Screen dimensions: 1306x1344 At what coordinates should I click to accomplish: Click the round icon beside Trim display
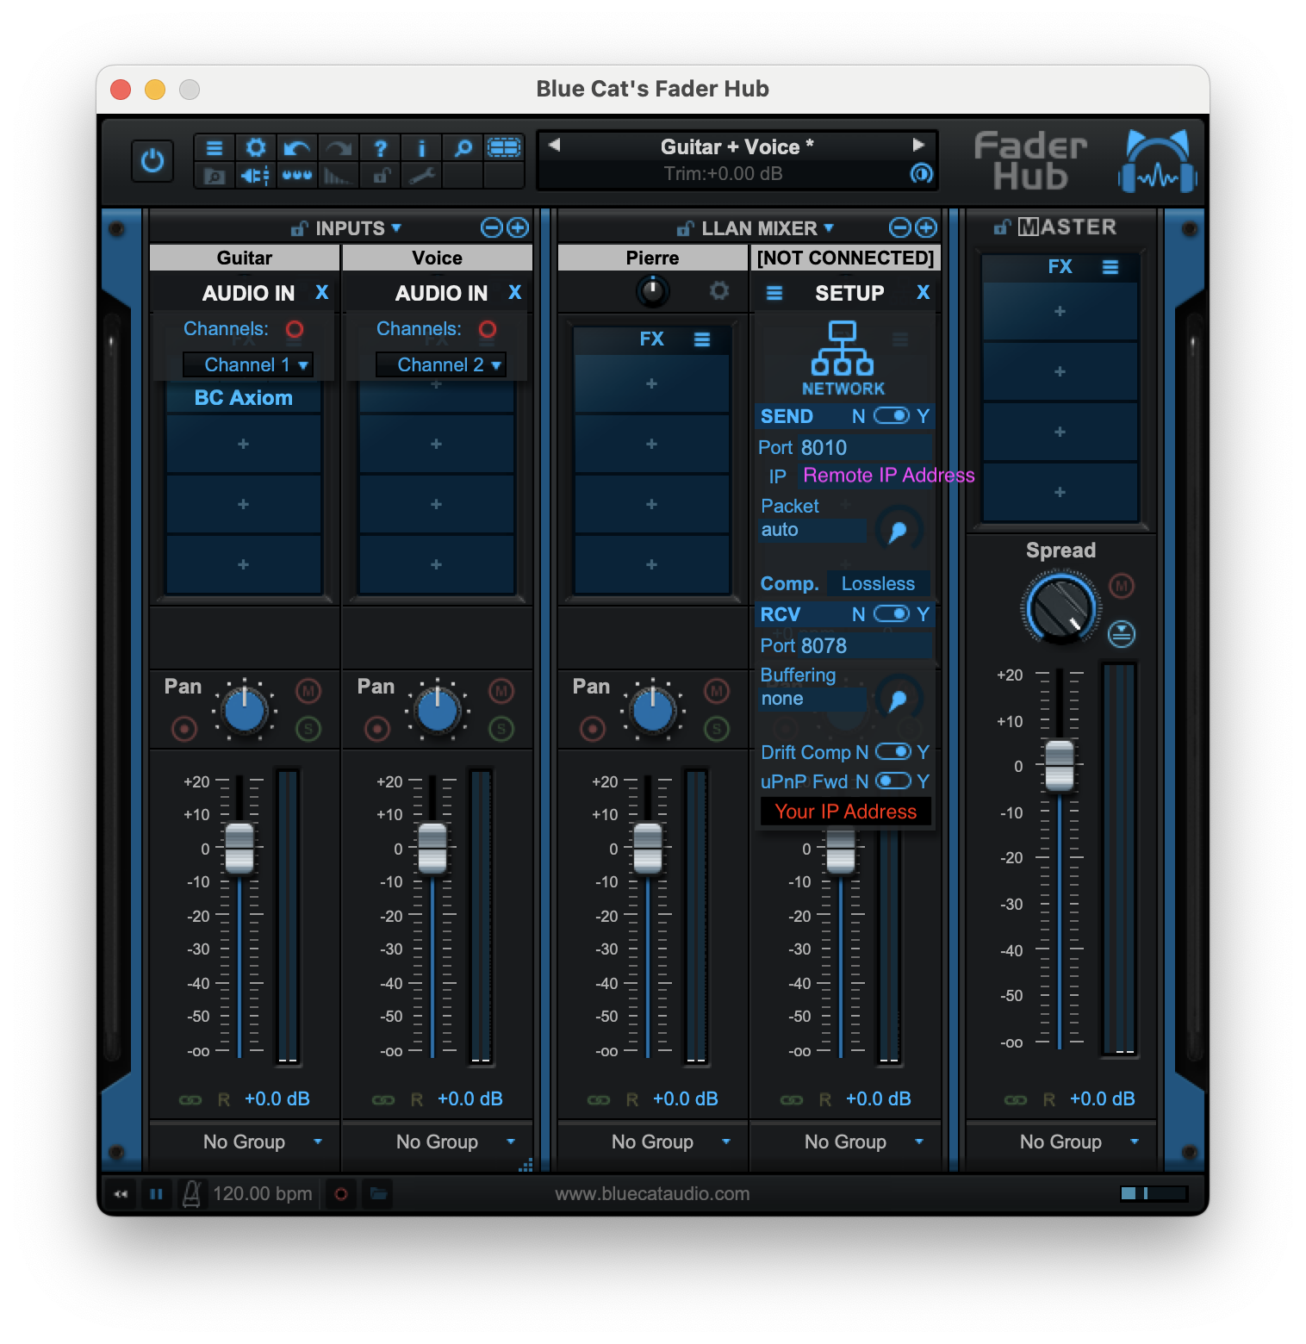[921, 173]
